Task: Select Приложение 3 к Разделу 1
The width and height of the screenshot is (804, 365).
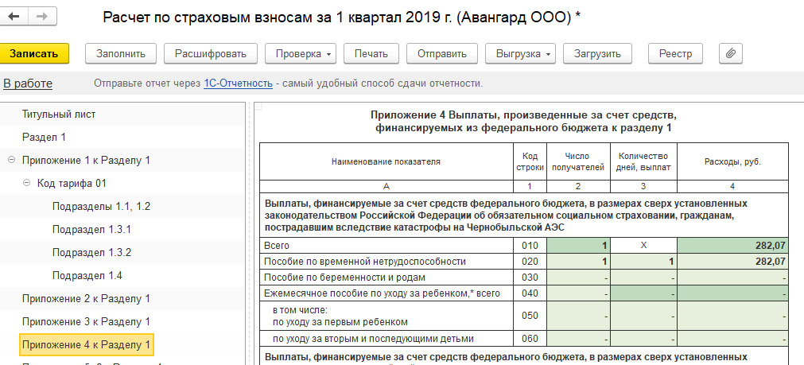Action: [86, 321]
